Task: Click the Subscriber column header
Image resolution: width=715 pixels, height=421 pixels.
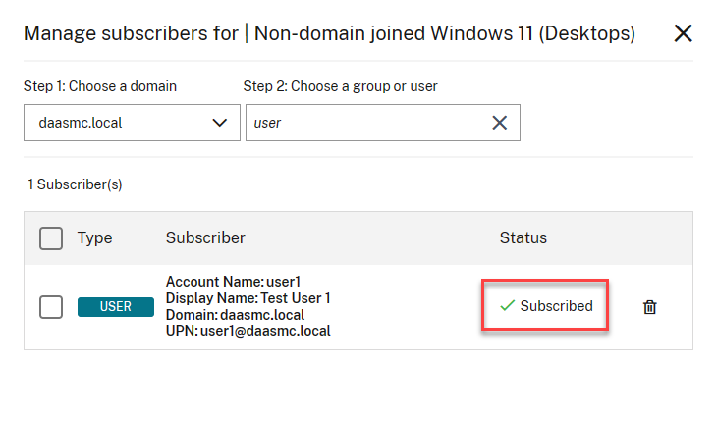Action: [205, 238]
